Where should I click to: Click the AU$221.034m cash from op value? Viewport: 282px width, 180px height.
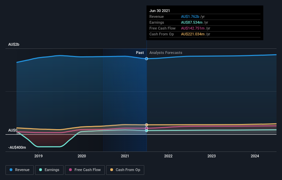pyautogui.click(x=193, y=34)
